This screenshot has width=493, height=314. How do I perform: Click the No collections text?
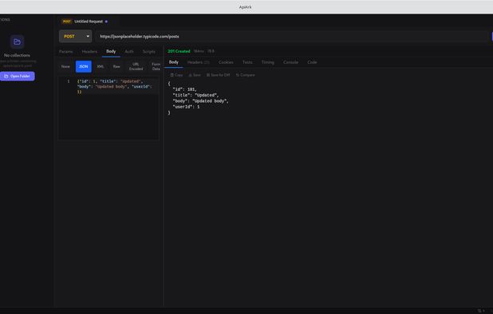(x=17, y=55)
